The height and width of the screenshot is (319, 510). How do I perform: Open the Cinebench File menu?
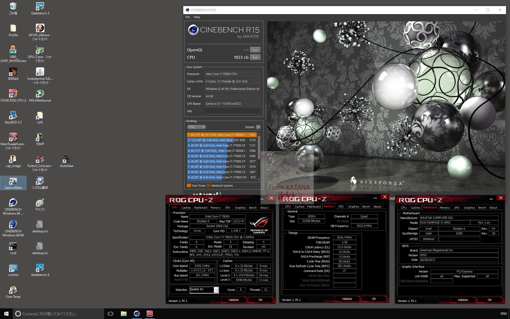pyautogui.click(x=188, y=17)
